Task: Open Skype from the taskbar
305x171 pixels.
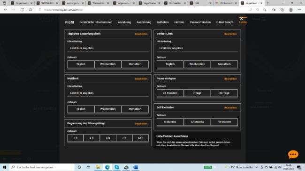Action: point(117,167)
